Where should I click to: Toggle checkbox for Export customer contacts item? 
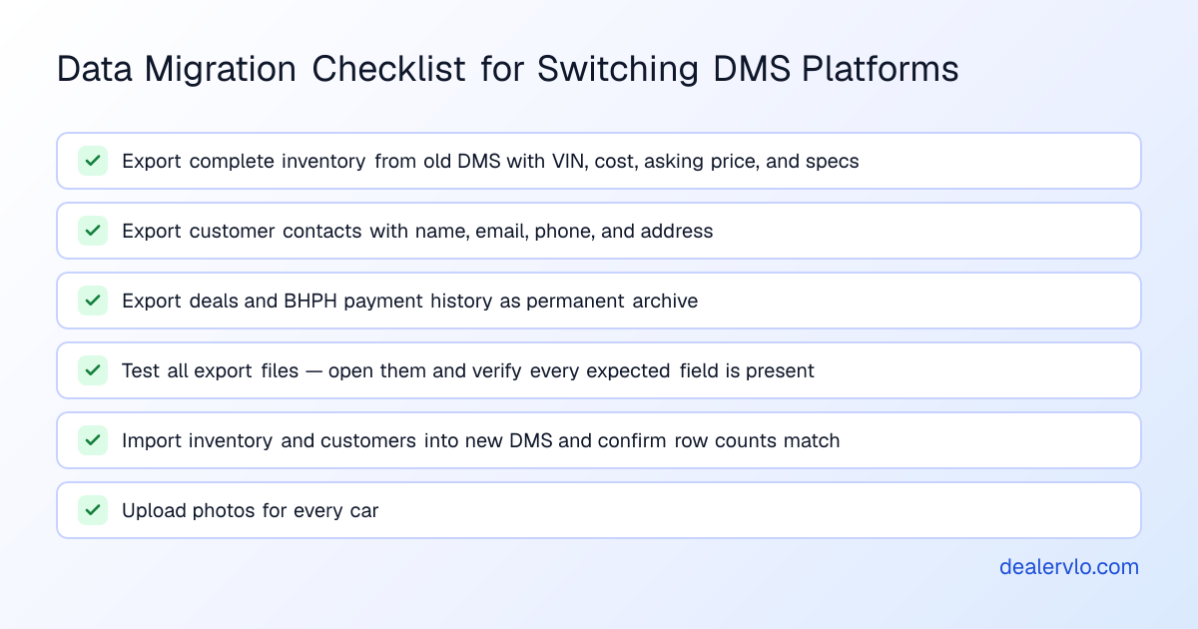pyautogui.click(x=93, y=231)
